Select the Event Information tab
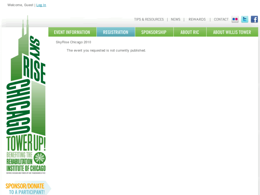The height and width of the screenshot is (195, 260). [x=72, y=32]
